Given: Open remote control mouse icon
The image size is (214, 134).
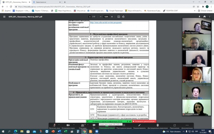Looking at the screenshot, I should pos(158,126).
